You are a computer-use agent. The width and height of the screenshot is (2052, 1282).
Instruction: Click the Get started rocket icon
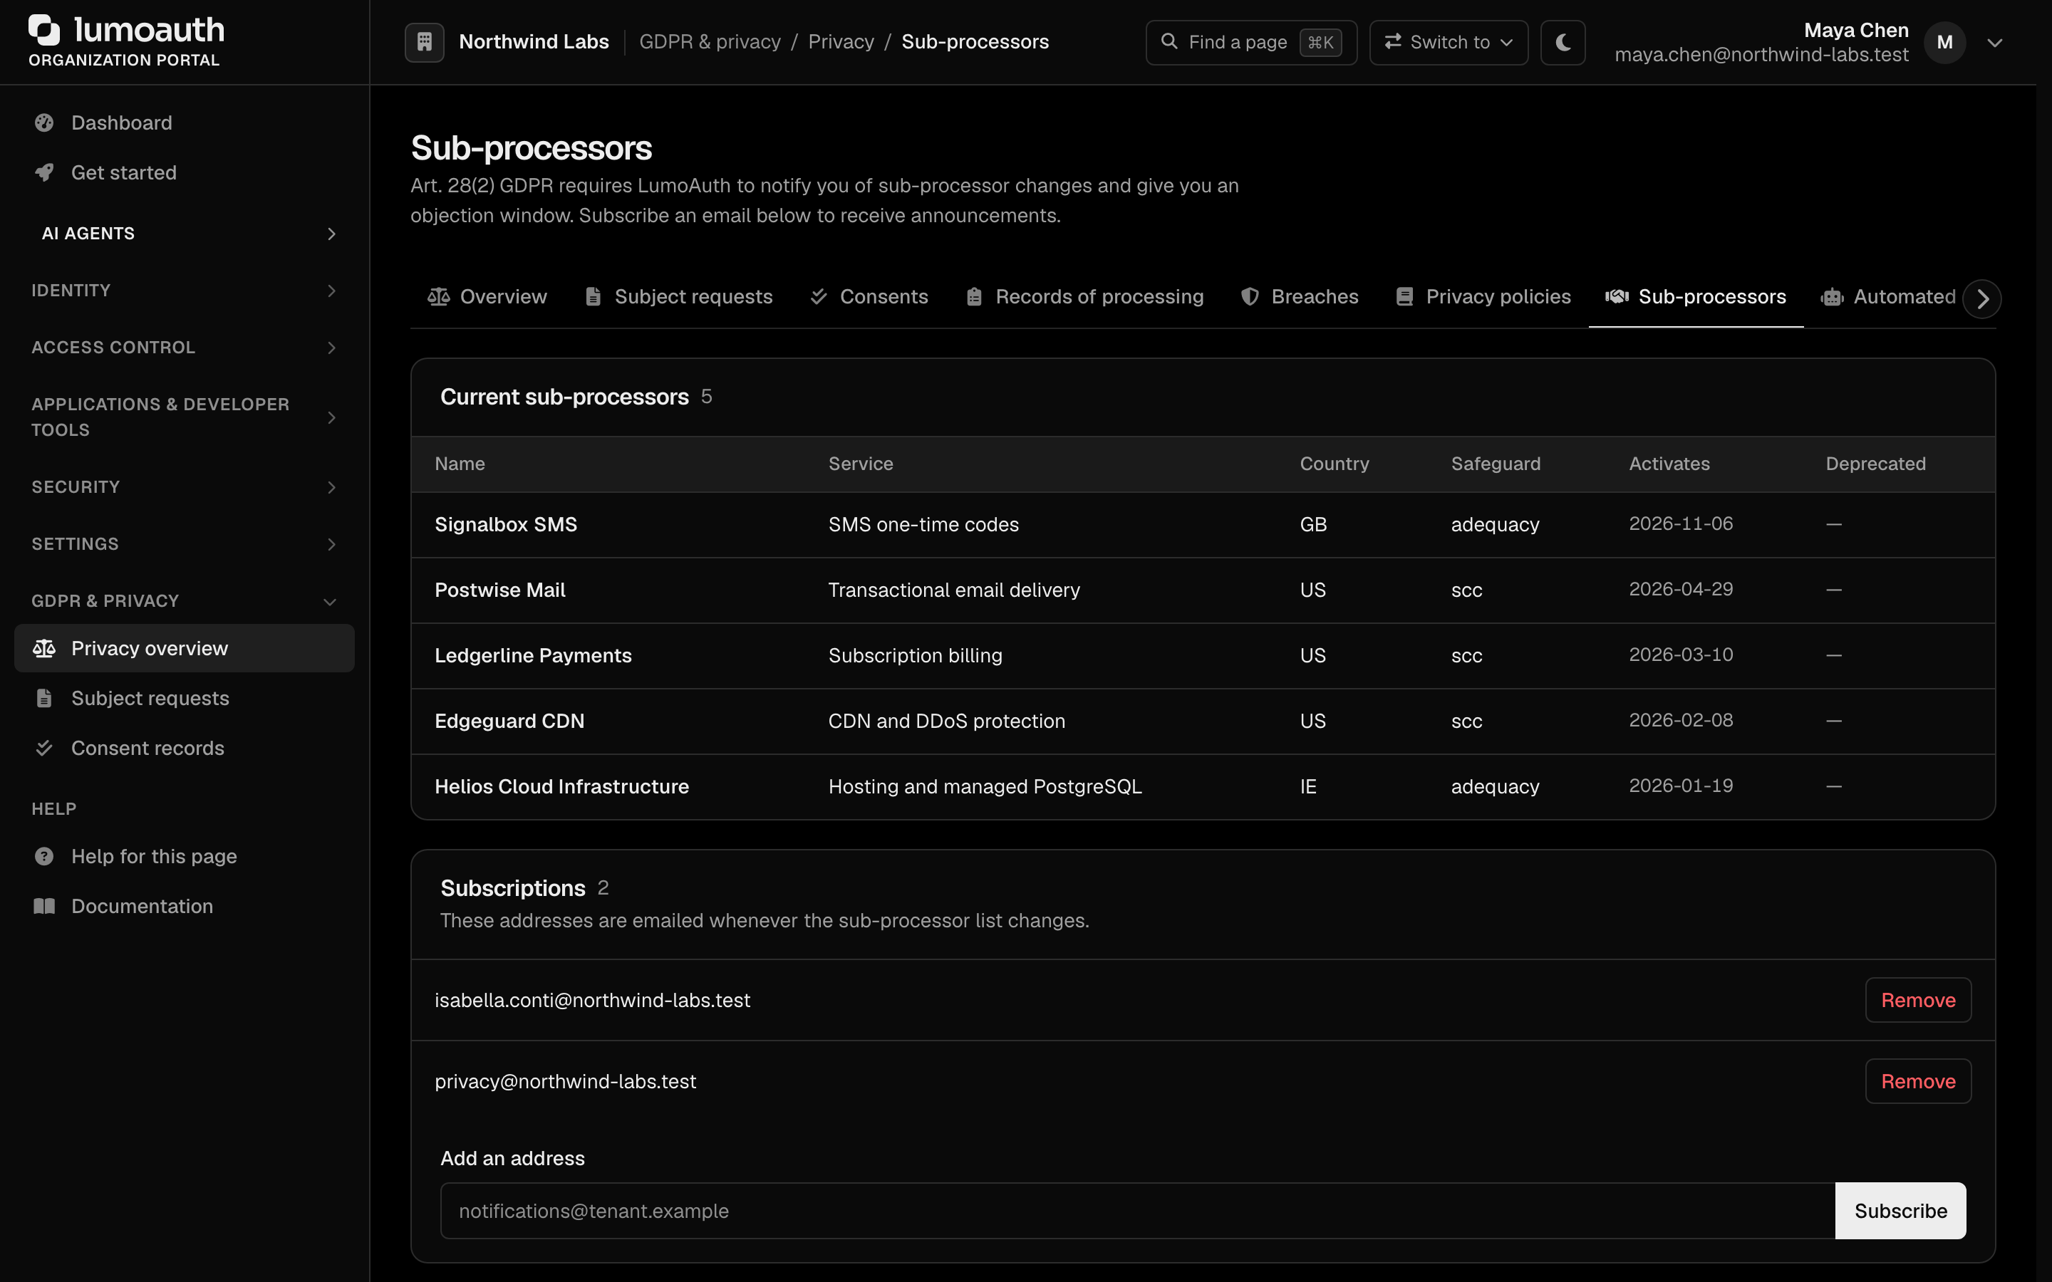pyautogui.click(x=44, y=173)
